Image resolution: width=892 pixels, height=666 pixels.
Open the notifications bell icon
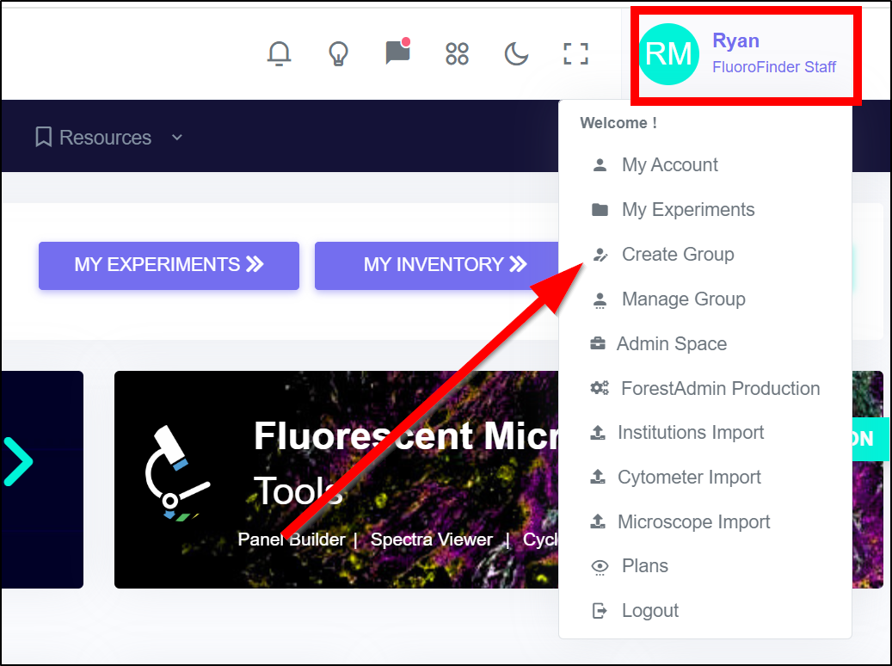[279, 54]
